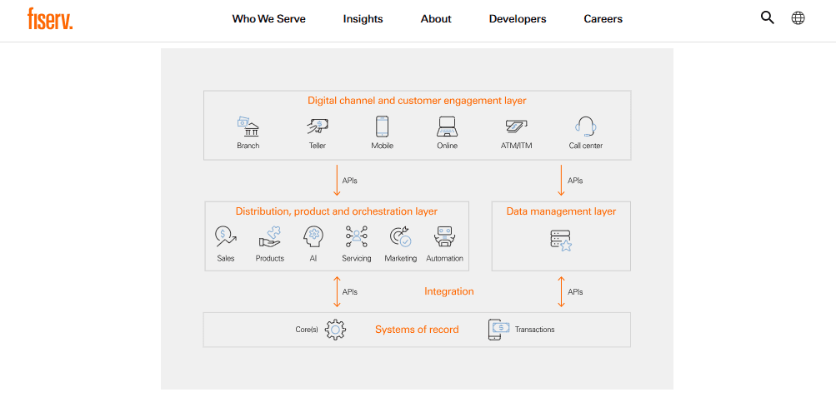
Task: Click the Mobile phone icon
Action: click(382, 127)
